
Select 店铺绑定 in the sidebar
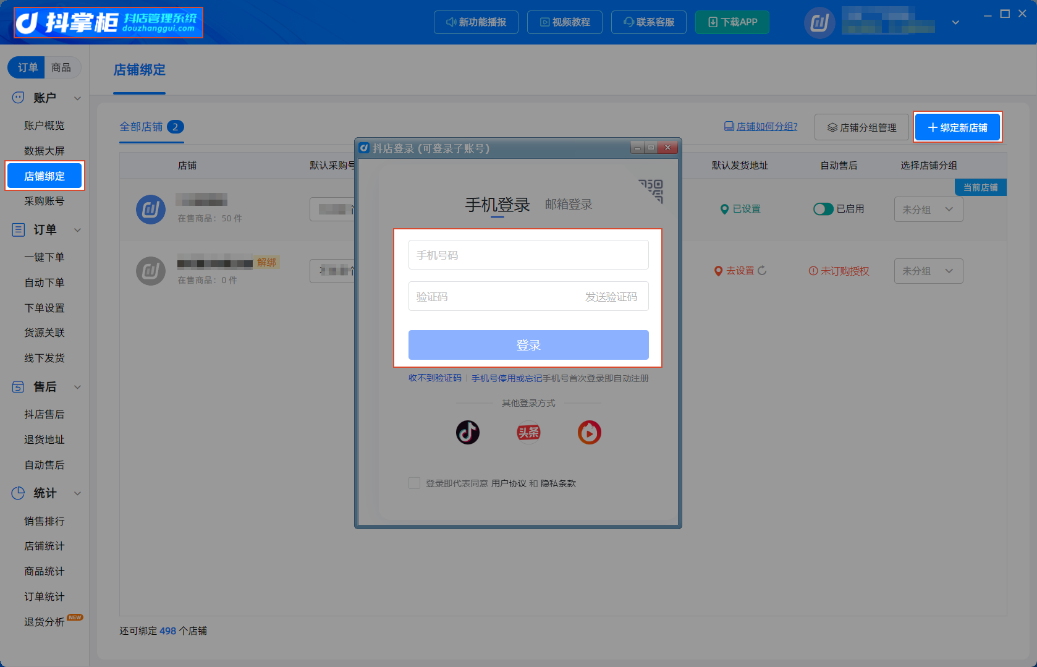click(x=44, y=176)
